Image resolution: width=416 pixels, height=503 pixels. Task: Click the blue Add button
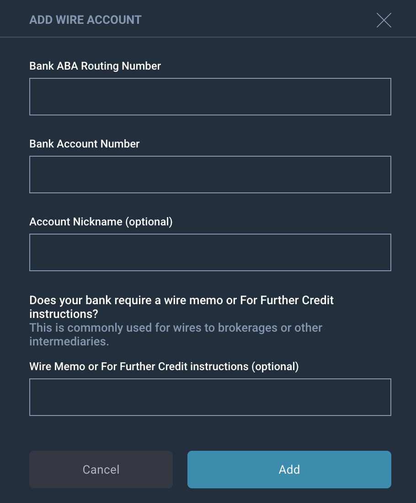tap(289, 469)
